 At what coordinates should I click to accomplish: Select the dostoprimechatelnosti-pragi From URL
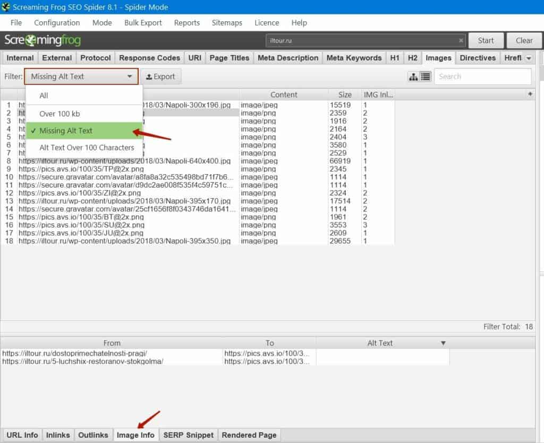tap(74, 354)
